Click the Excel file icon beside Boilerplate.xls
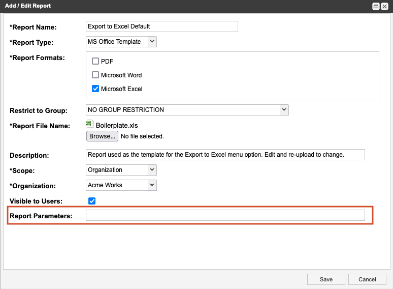This screenshot has height=289, width=393. [90, 124]
